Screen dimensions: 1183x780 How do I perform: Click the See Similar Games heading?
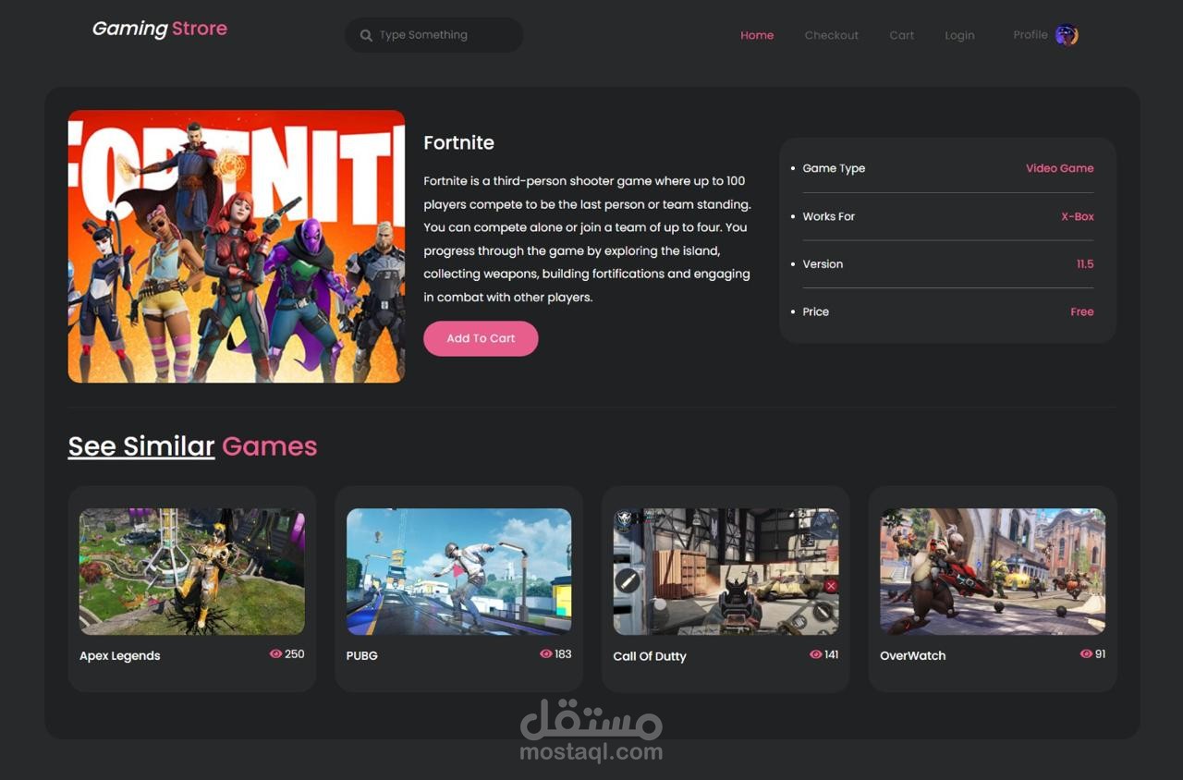pos(192,446)
